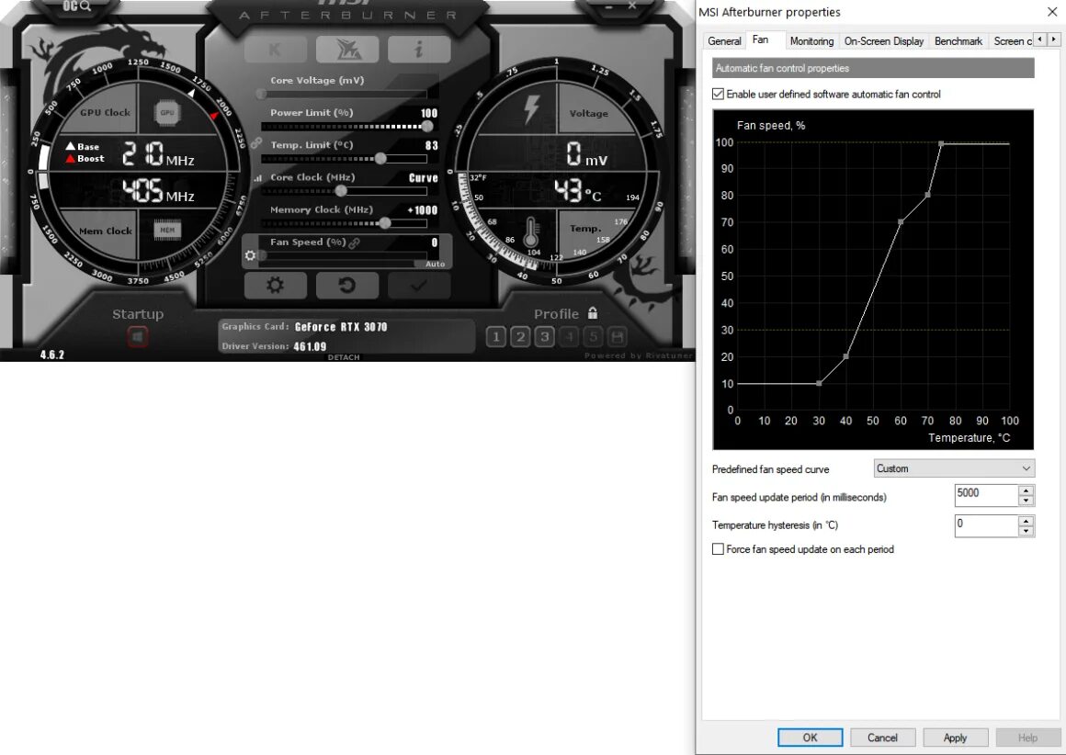This screenshot has width=1066, height=755.
Task: Click fan curve node at 100% speed
Action: point(941,144)
